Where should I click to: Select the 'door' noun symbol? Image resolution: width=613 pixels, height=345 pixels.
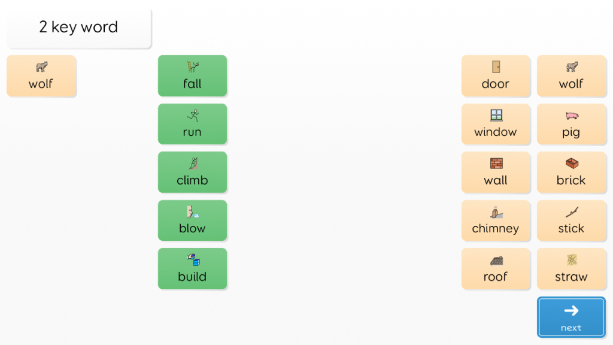point(496,75)
